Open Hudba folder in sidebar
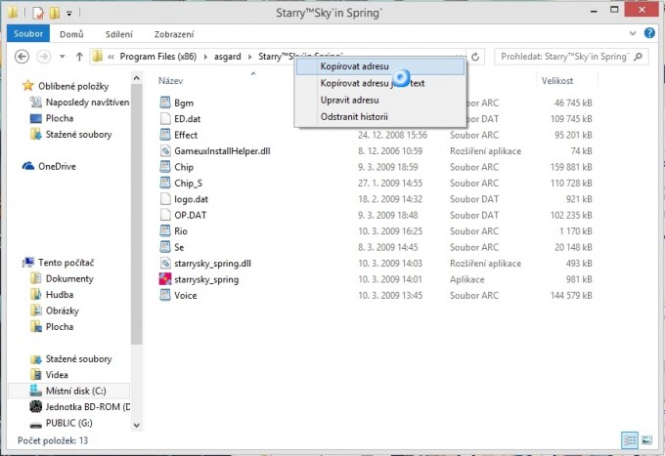 (60, 295)
